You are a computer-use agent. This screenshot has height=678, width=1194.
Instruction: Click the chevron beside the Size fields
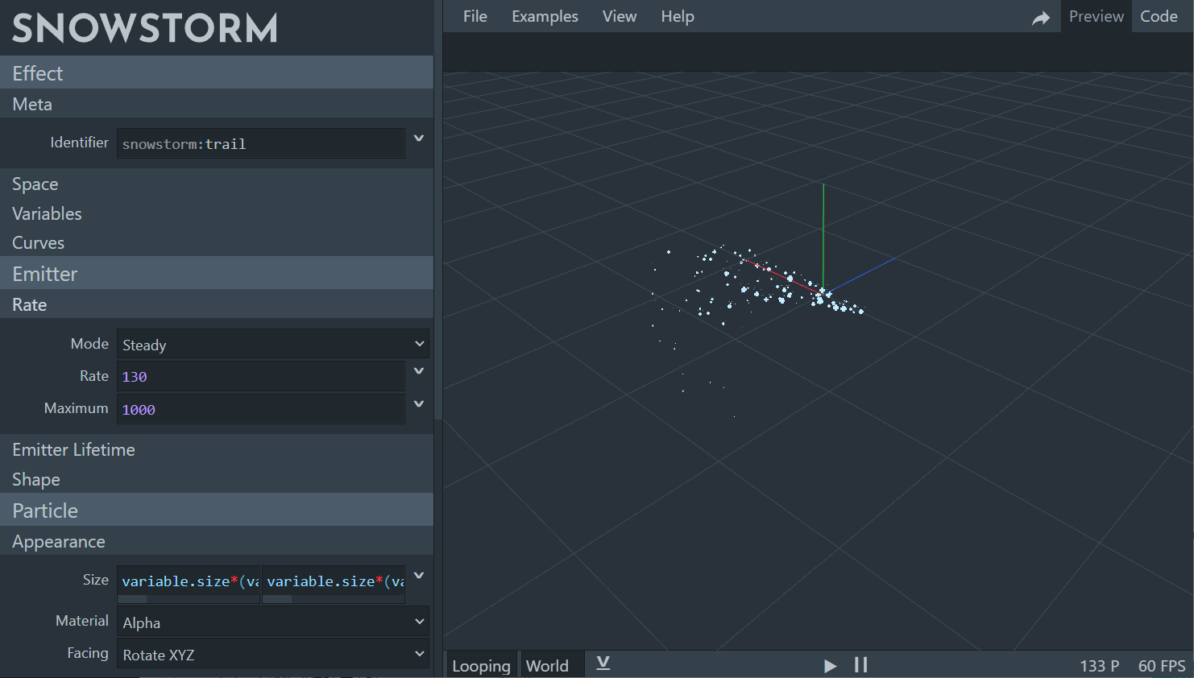point(419,576)
